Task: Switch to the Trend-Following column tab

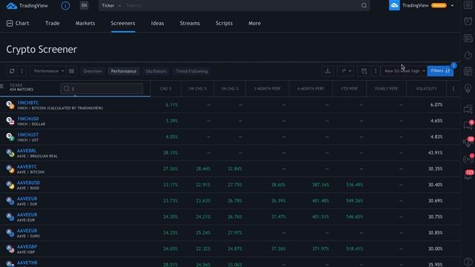Action: click(x=191, y=71)
